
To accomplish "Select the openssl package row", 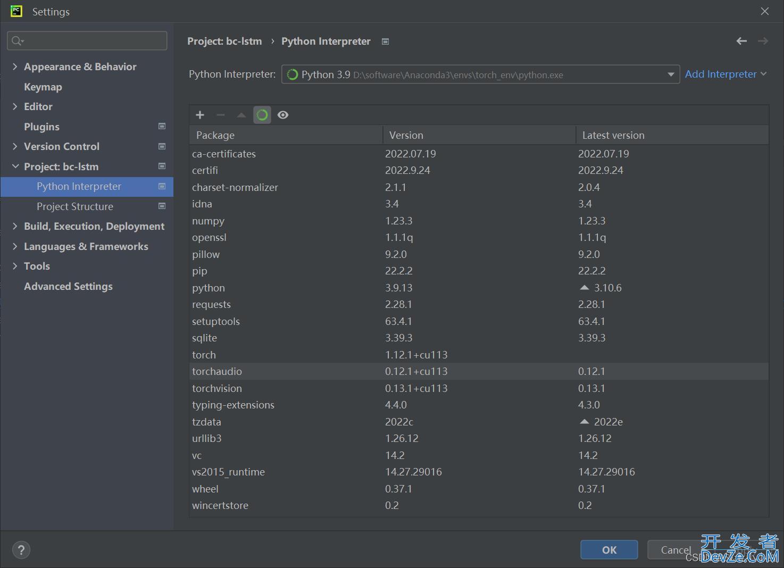I will pos(479,237).
